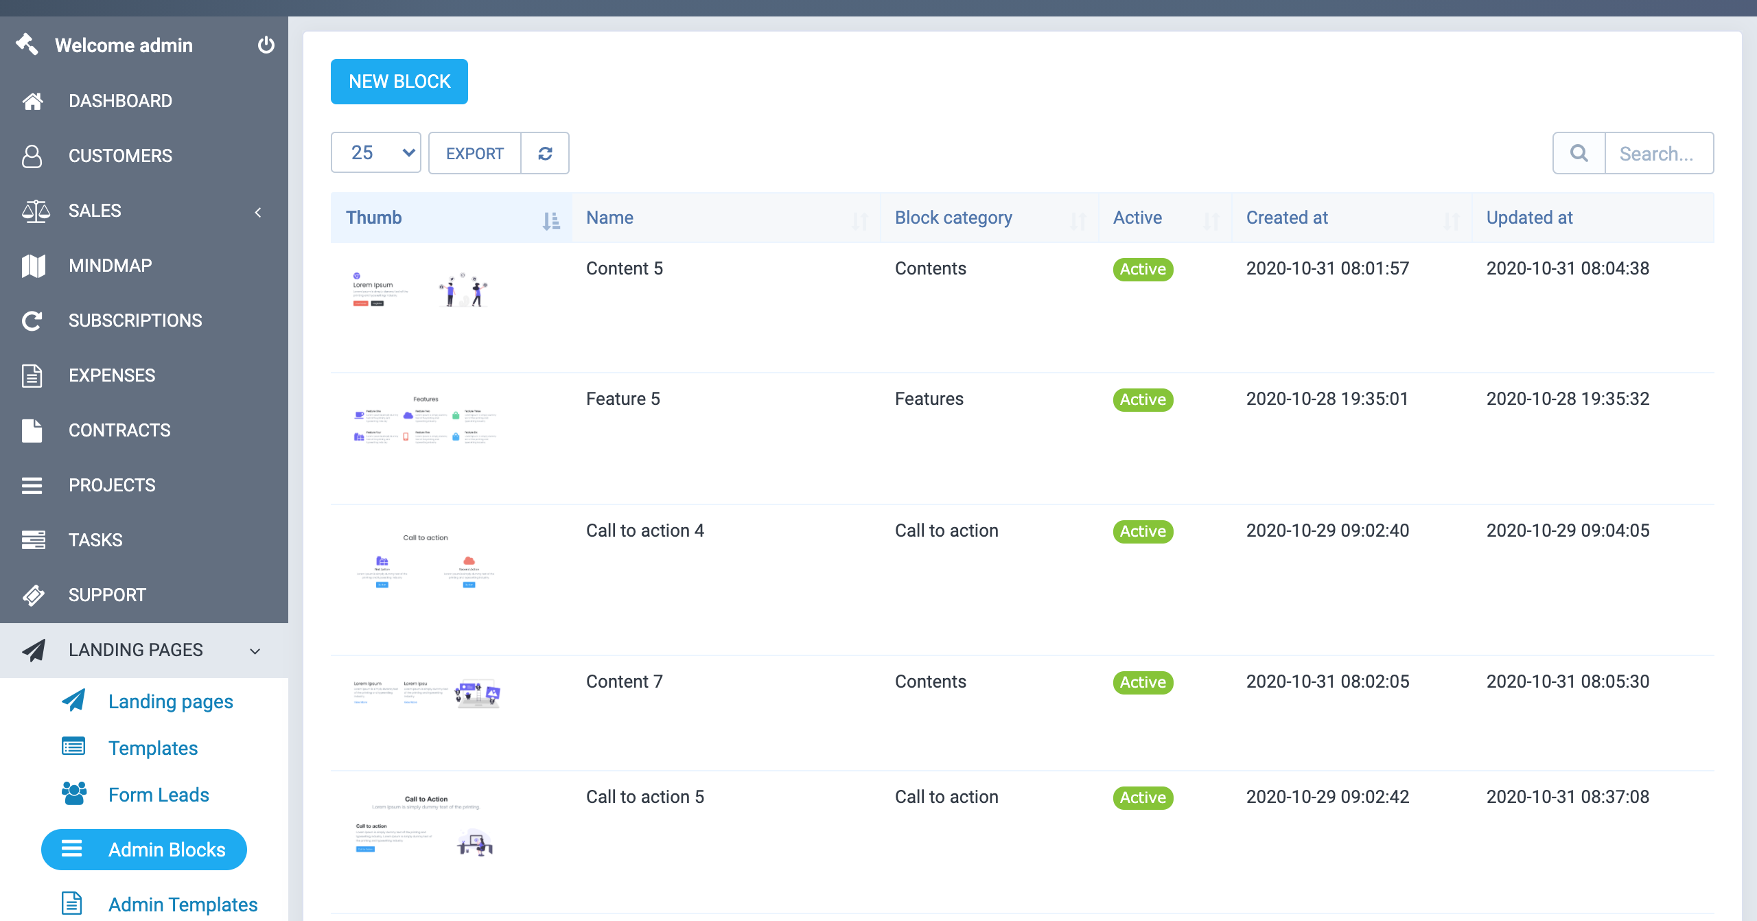
Task: Click the Form Leads people icon
Action: click(74, 794)
